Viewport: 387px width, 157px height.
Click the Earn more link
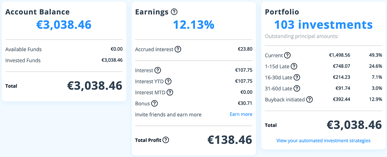tap(241, 115)
